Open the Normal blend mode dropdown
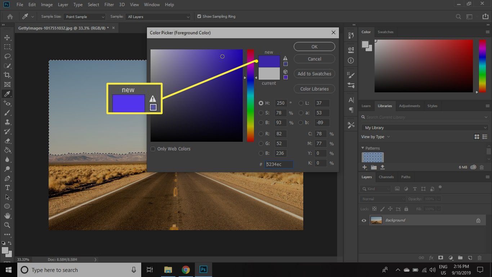The width and height of the screenshot is (492, 277). tap(383, 199)
